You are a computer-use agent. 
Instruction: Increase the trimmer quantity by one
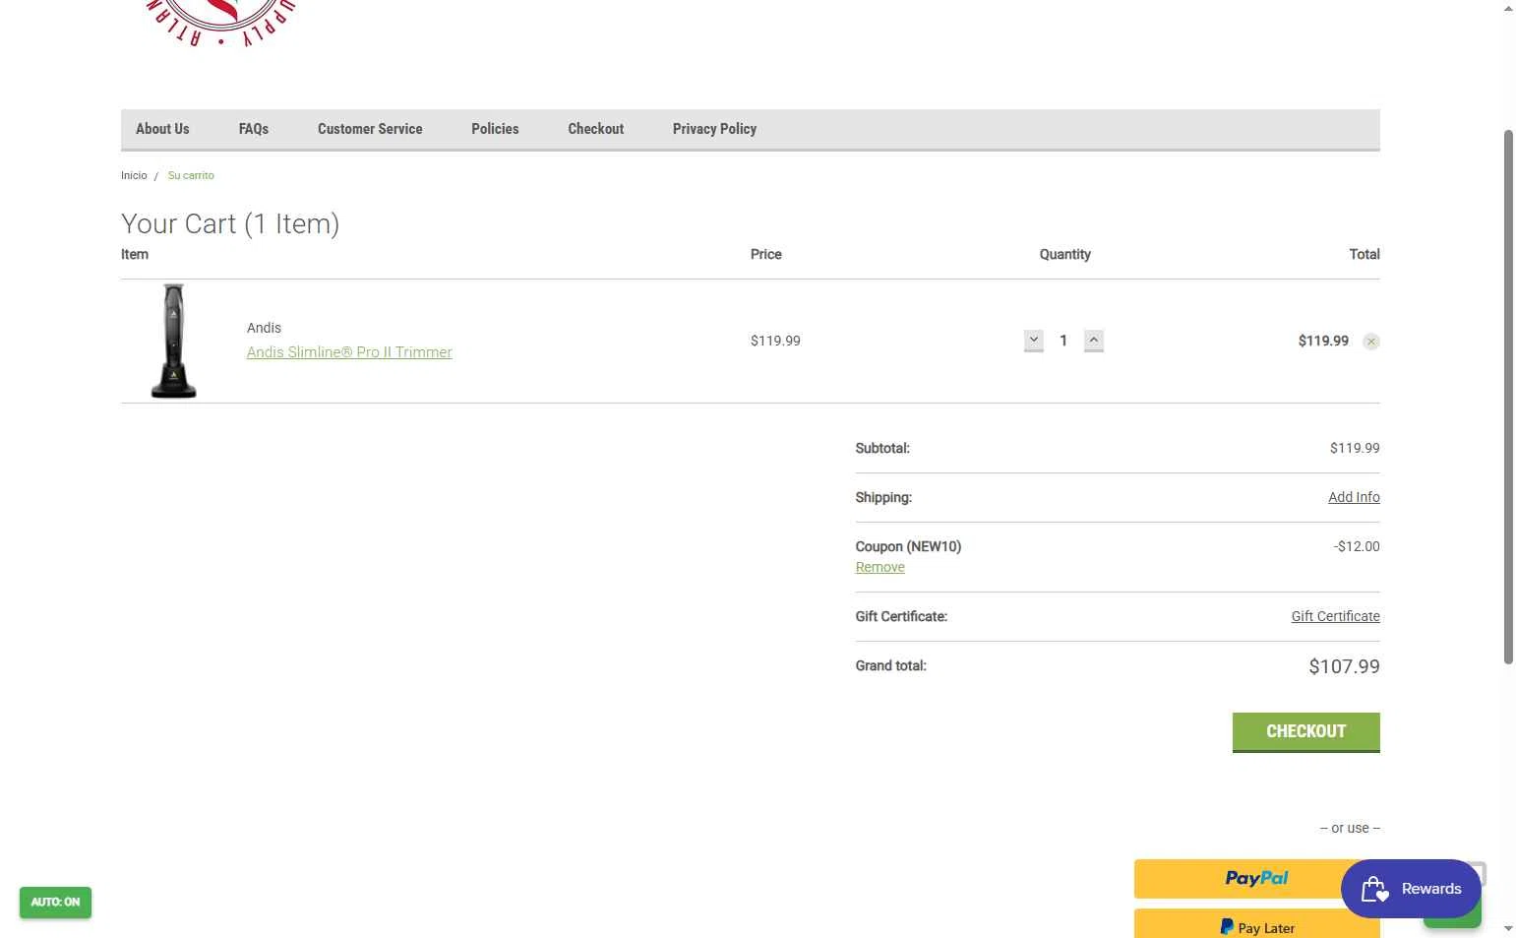[1093, 341]
